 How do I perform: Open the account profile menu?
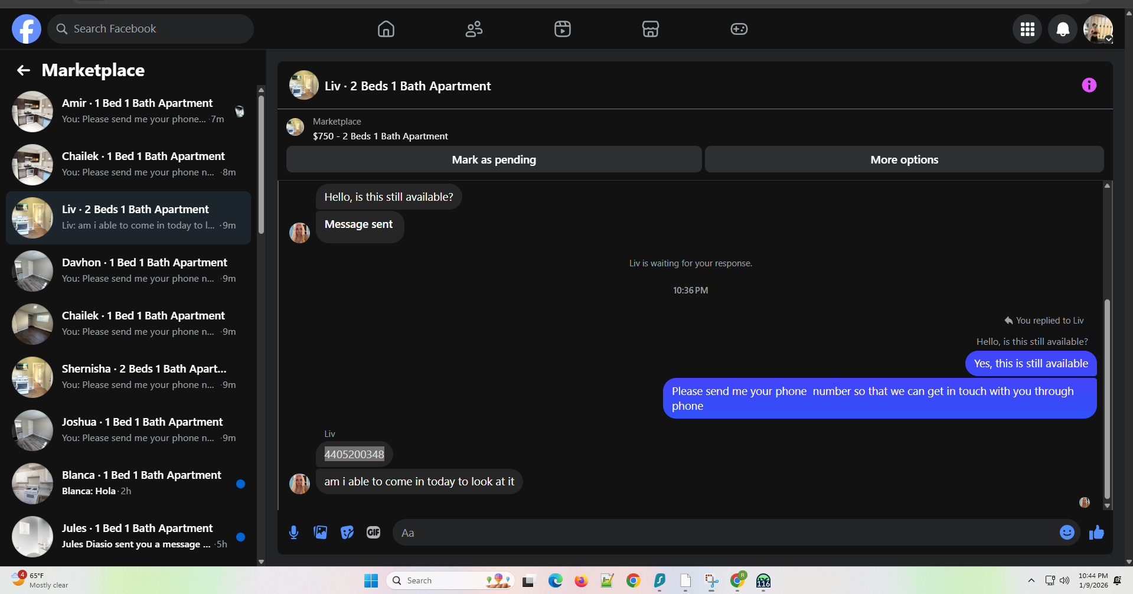1098,29
